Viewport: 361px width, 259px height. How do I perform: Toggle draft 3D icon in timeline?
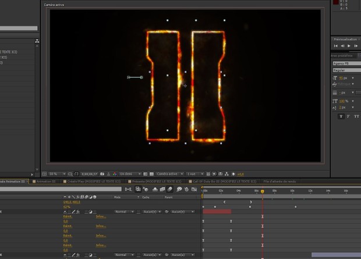click(146, 189)
